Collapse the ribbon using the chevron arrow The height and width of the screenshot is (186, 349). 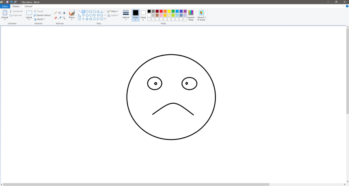[343, 6]
